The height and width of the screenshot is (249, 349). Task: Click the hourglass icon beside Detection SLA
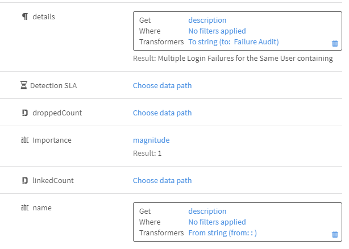23,86
